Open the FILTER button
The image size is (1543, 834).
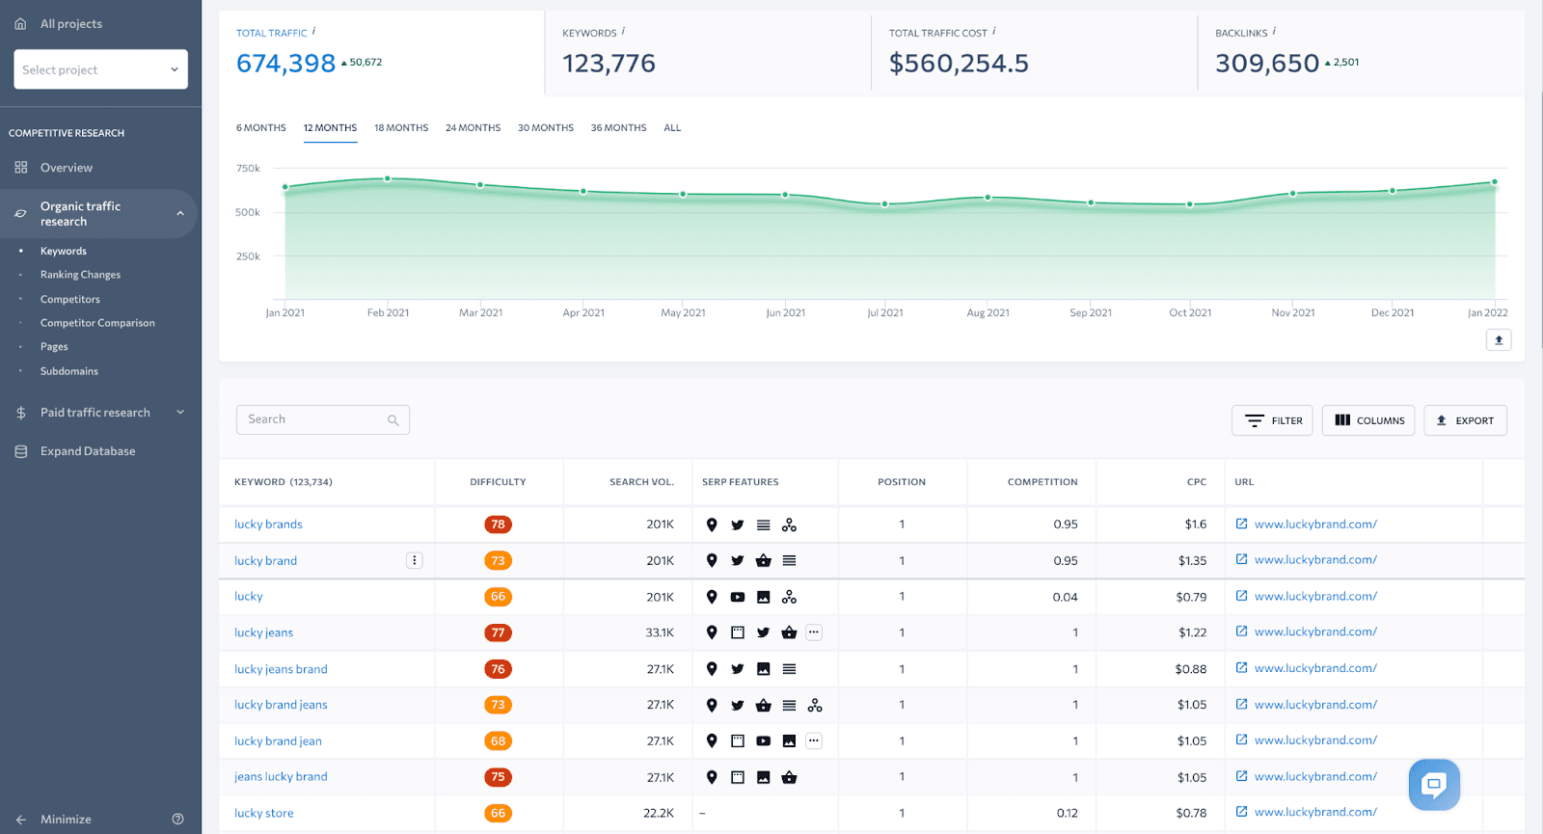coord(1272,420)
